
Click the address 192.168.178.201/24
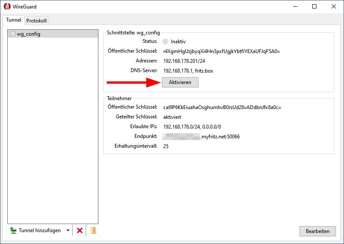pyautogui.click(x=184, y=61)
